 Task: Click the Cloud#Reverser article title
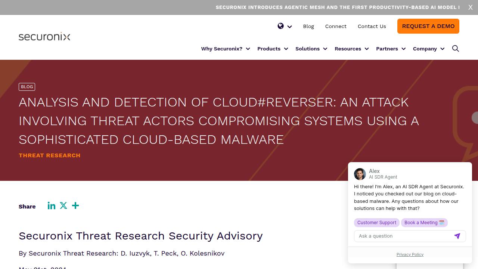point(219,121)
